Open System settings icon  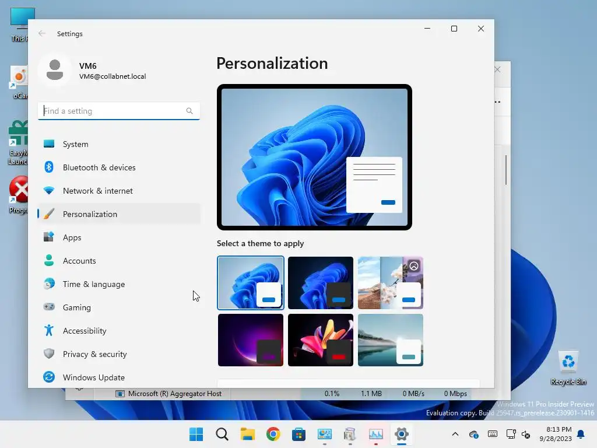49,144
